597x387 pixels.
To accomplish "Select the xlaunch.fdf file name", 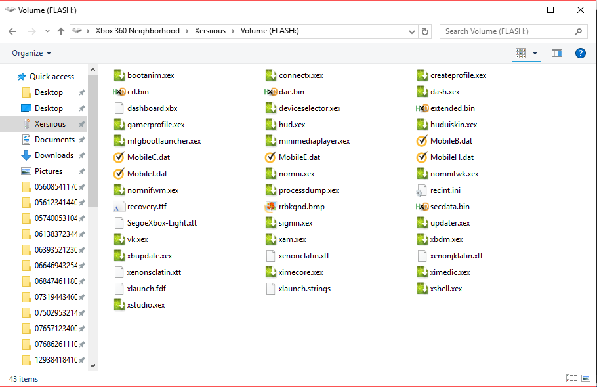I will point(146,289).
